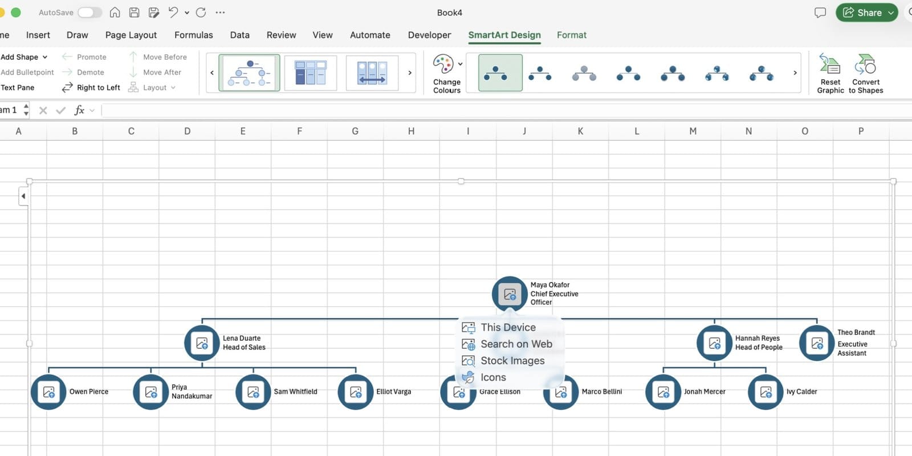Image resolution: width=912 pixels, height=456 pixels.
Task: Click the Home icon in title bar
Action: tap(115, 13)
